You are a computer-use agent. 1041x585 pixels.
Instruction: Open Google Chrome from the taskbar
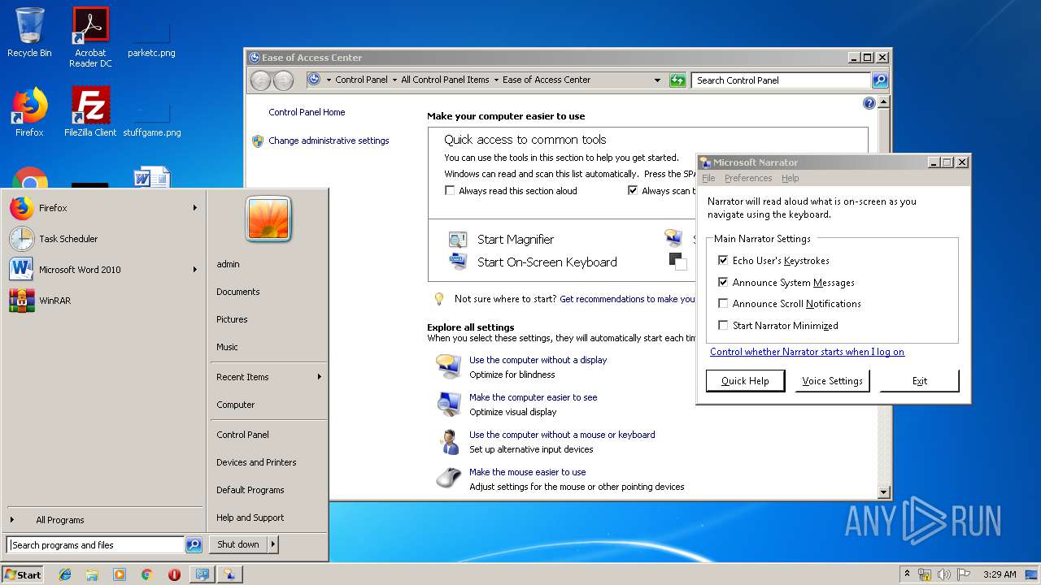coord(146,574)
